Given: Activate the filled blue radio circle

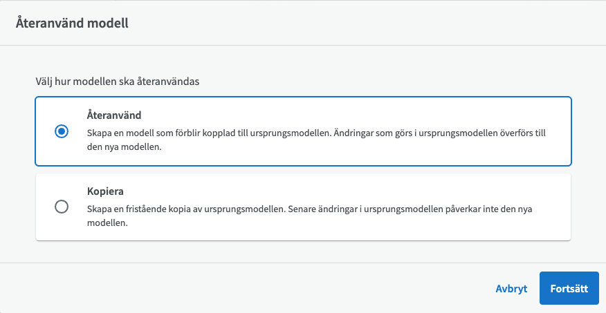Looking at the screenshot, I should 62,131.
